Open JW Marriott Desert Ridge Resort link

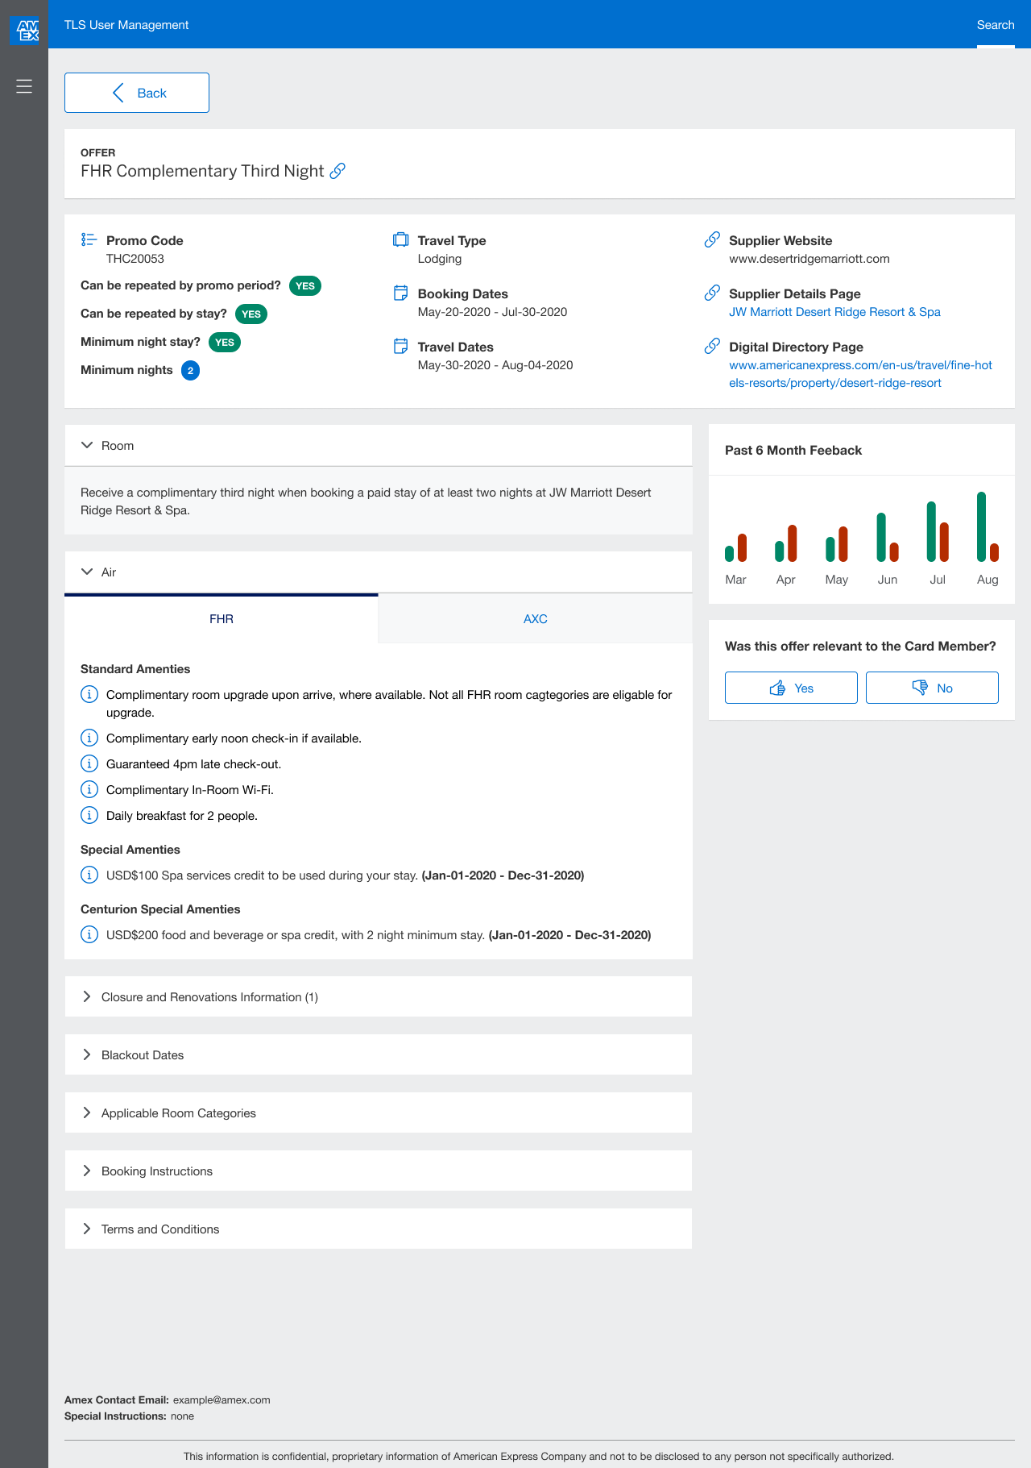pyautogui.click(x=834, y=312)
